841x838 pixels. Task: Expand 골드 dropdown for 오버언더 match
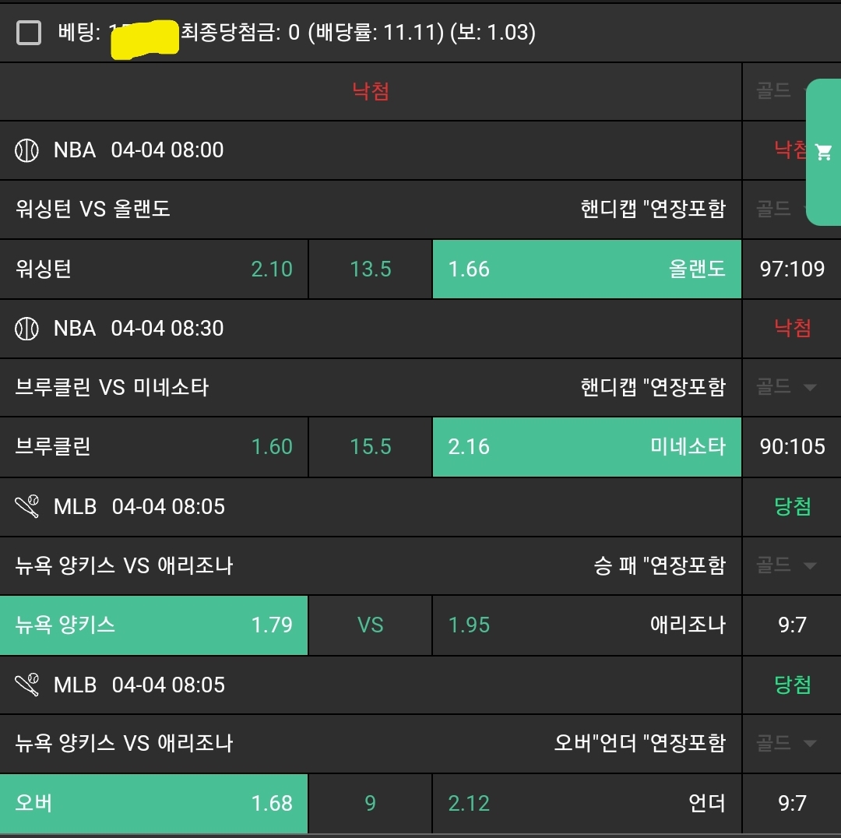click(786, 744)
